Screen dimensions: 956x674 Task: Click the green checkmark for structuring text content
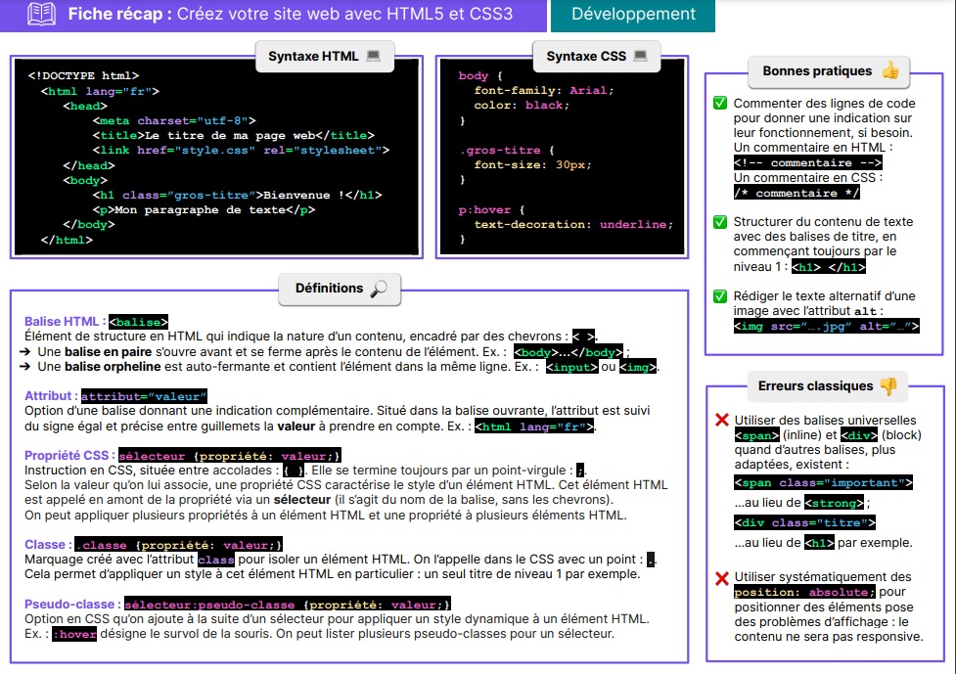point(720,222)
